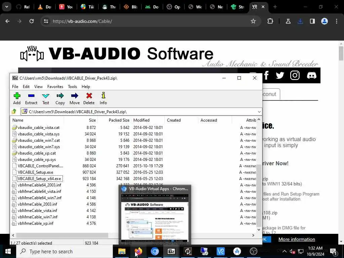
Task: Click the 7-Zip horizontal scrollbar thumb
Action: pos(62,235)
